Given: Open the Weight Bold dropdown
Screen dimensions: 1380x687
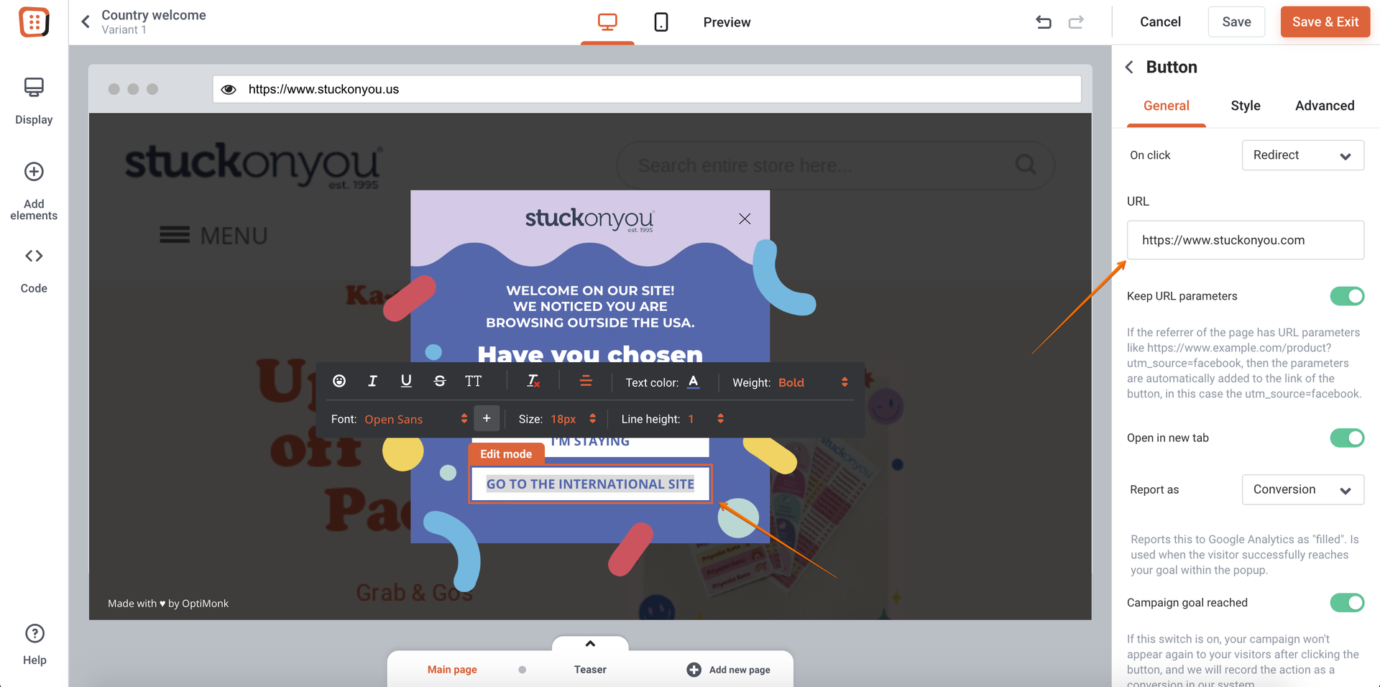Looking at the screenshot, I should point(813,382).
